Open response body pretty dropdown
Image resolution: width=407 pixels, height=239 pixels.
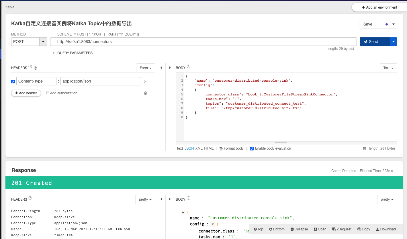tap(387, 199)
